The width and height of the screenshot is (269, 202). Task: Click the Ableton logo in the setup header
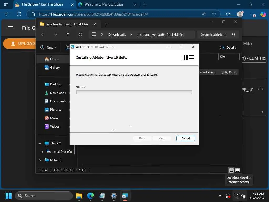(188, 58)
